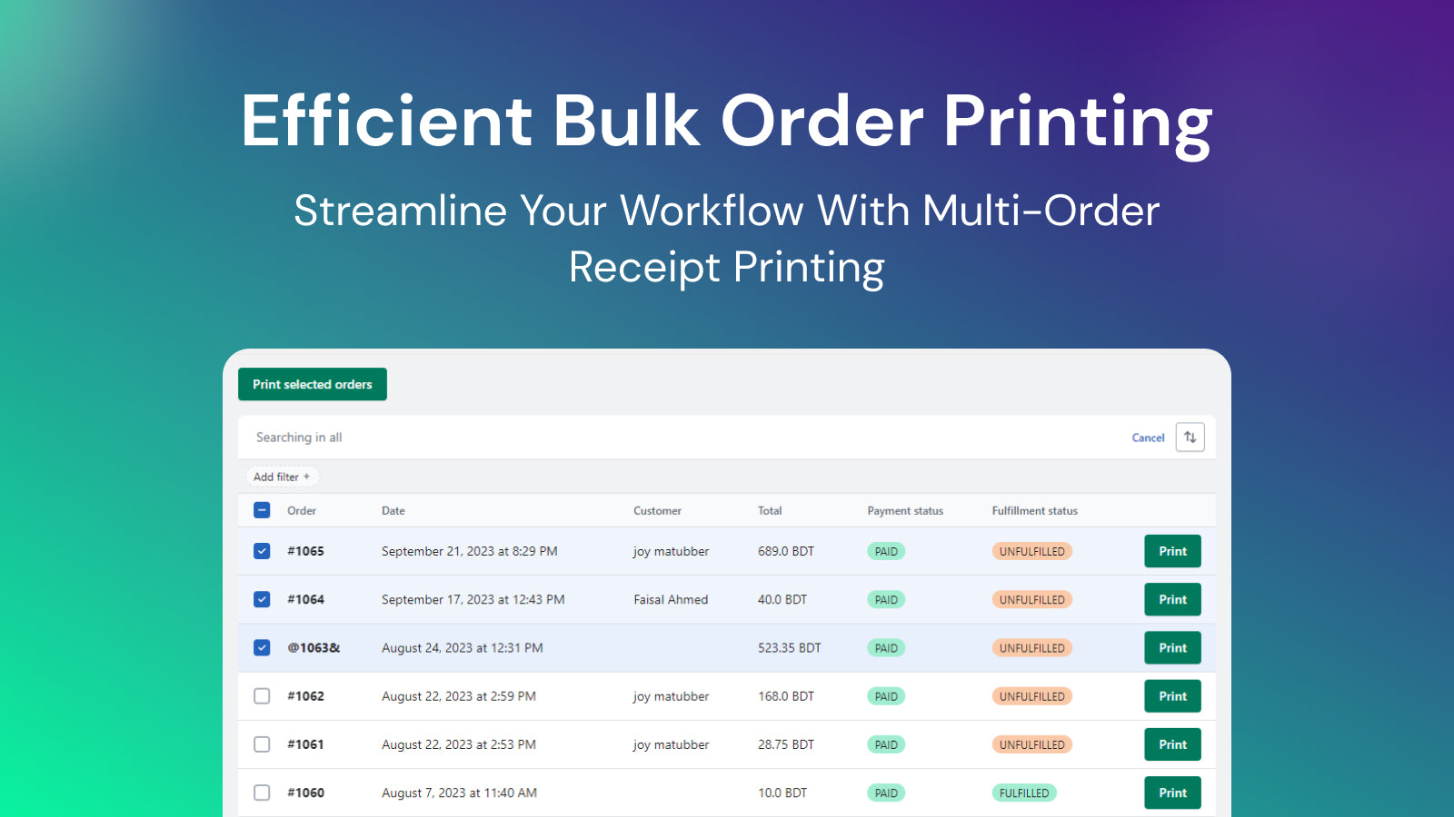
Task: Check the checkbox for order #1062
Action: click(x=262, y=696)
